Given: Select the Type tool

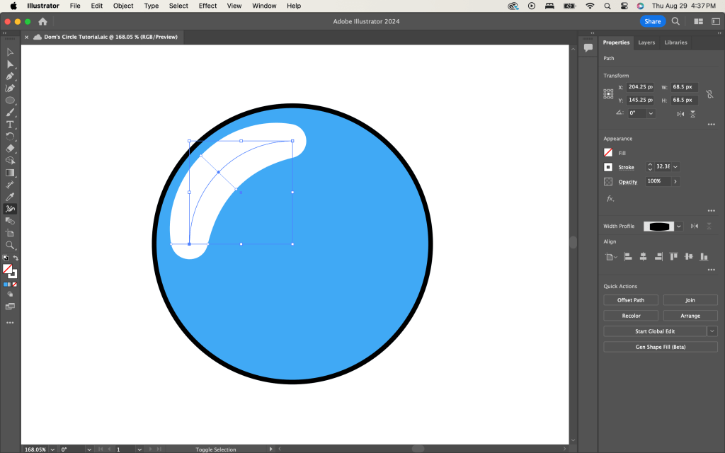Looking at the screenshot, I should click(x=10, y=125).
